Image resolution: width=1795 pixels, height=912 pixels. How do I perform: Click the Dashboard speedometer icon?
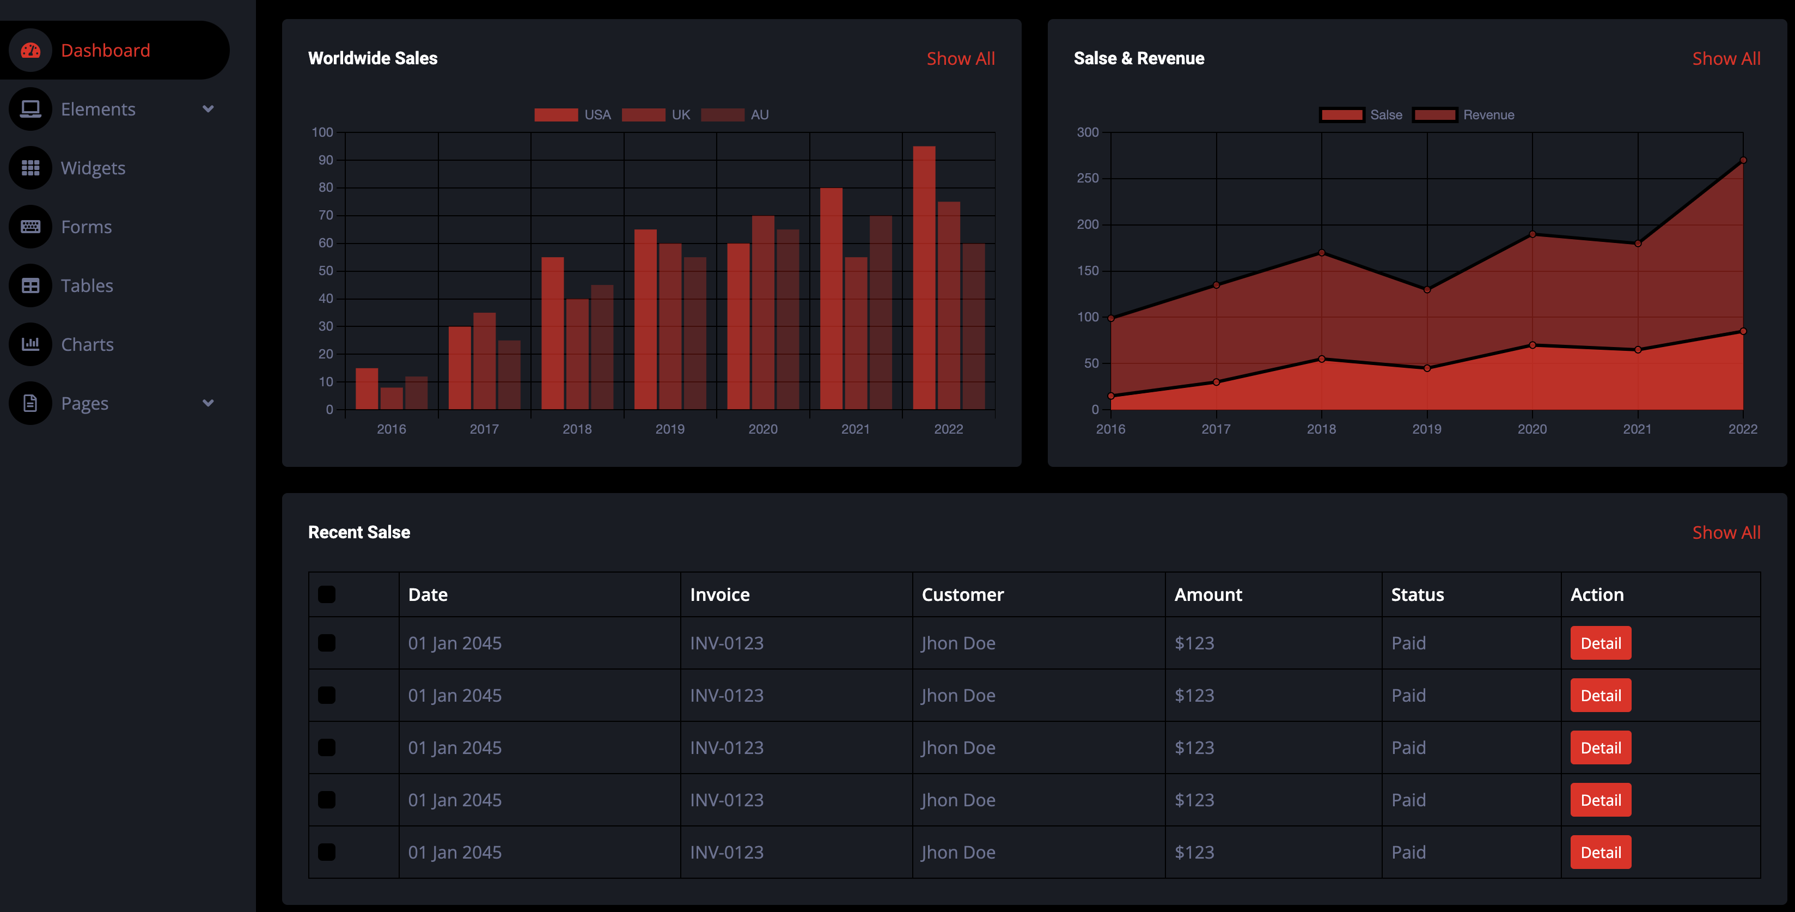pyautogui.click(x=30, y=50)
